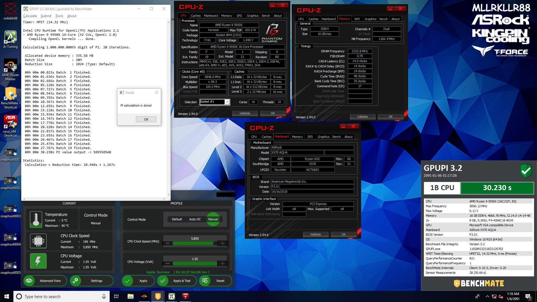Open AMD Ryzen Master desktop icon
Viewport: 537px width, 302px height.
click(10, 69)
